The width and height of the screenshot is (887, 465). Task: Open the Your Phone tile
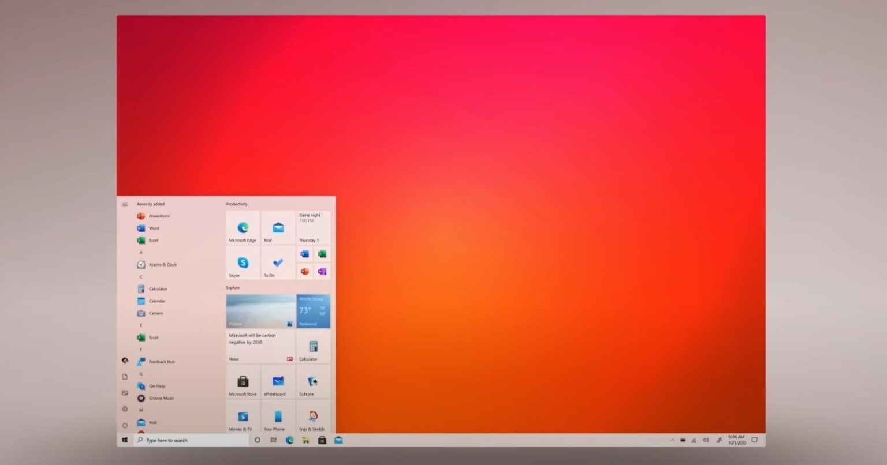pyautogui.click(x=277, y=418)
